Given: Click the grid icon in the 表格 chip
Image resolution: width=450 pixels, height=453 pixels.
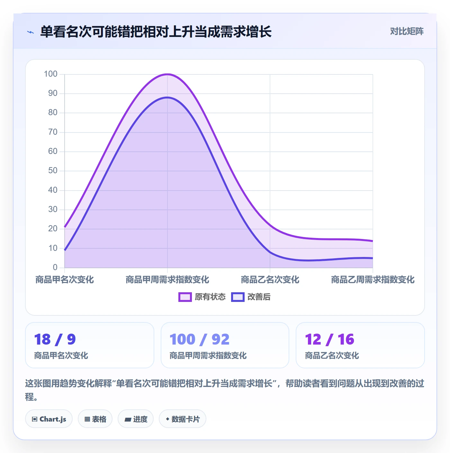Looking at the screenshot, I should [x=87, y=419].
